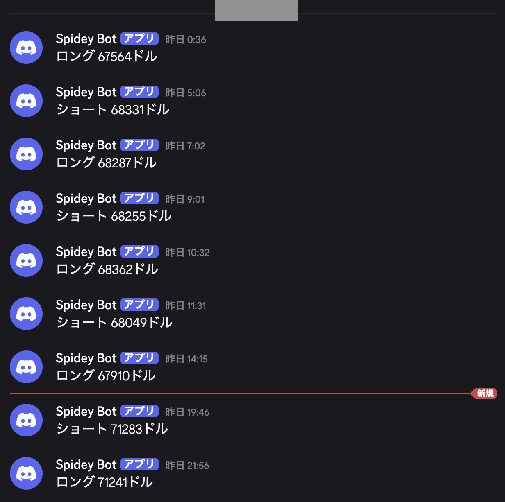Open Spidey Bot username on ロング 67564ドル message
Screen dimensions: 505x502
coord(86,39)
